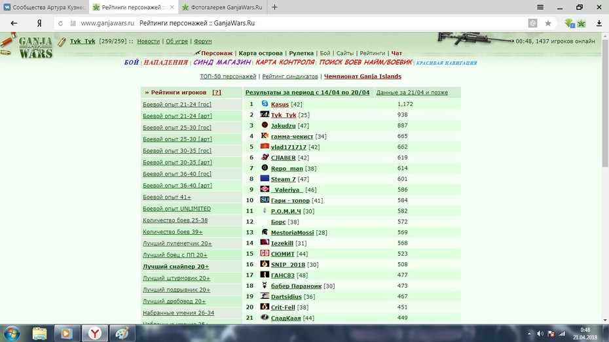Image resolution: width=609 pixels, height=342 pixels.
Task: Open the гамма-чекист profile
Action: pos(291,137)
